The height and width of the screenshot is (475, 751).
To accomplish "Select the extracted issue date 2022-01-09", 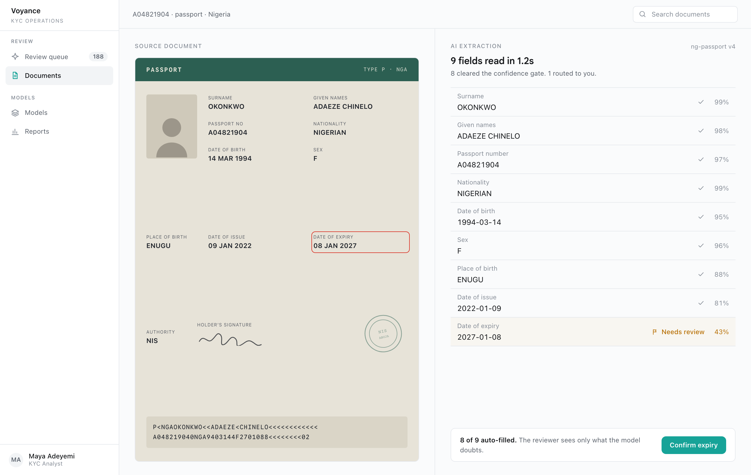I will click(479, 308).
